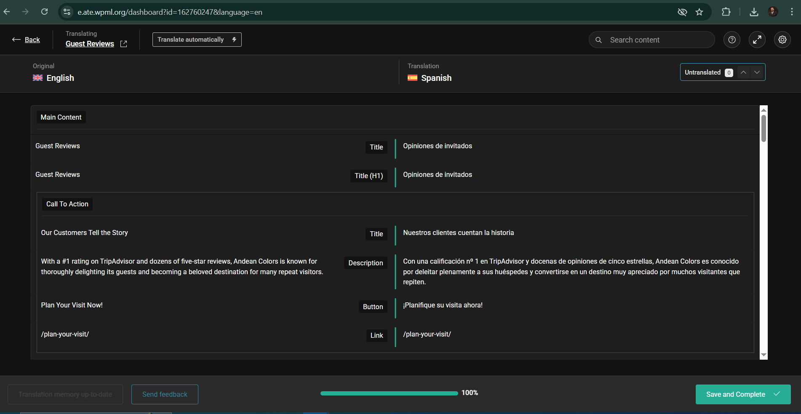801x414 pixels.
Task: Click the Search content field
Action: coord(657,40)
